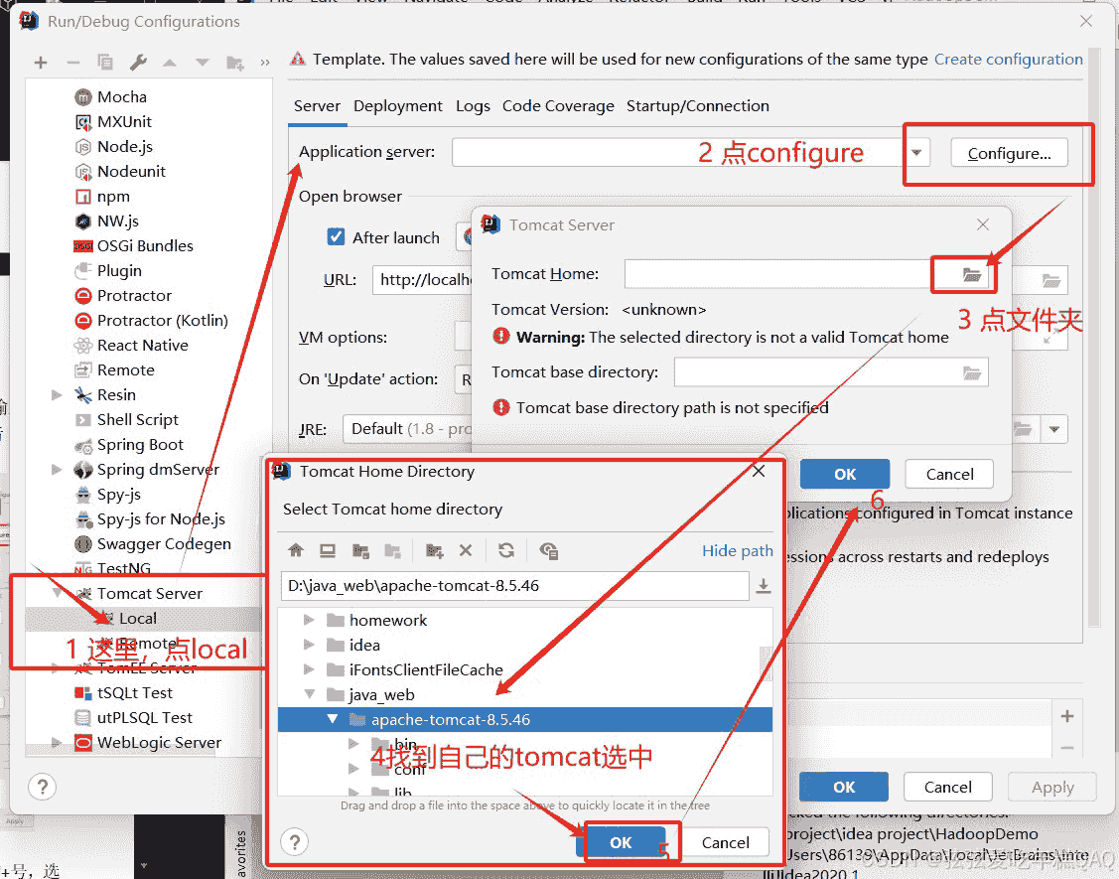Click the copy configuration icon

pos(105,63)
